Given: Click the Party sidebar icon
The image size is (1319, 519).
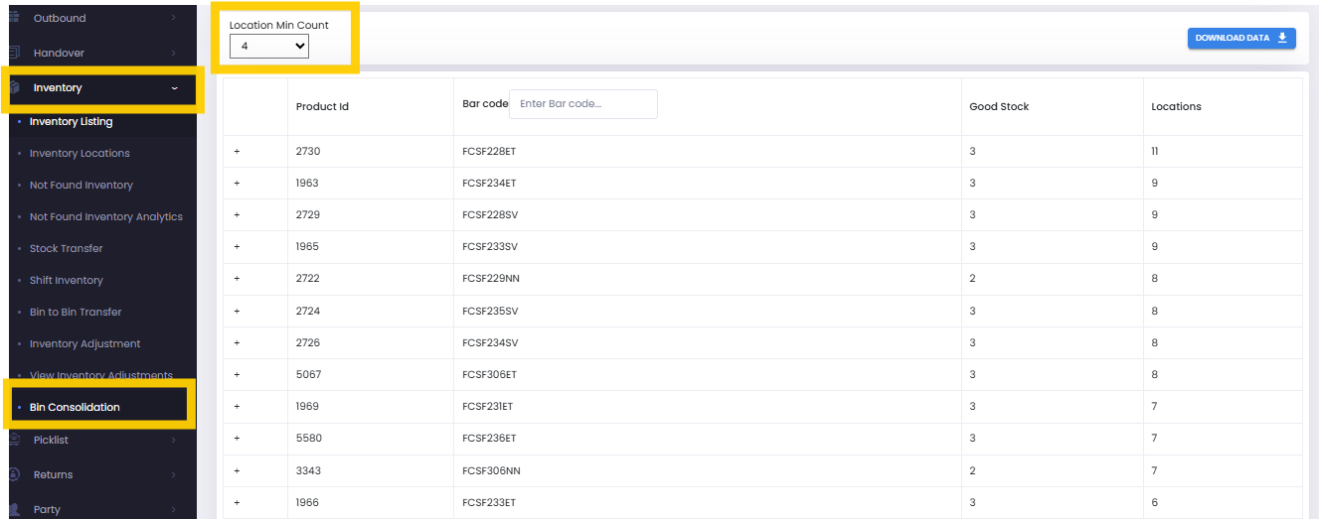Looking at the screenshot, I should (15, 509).
